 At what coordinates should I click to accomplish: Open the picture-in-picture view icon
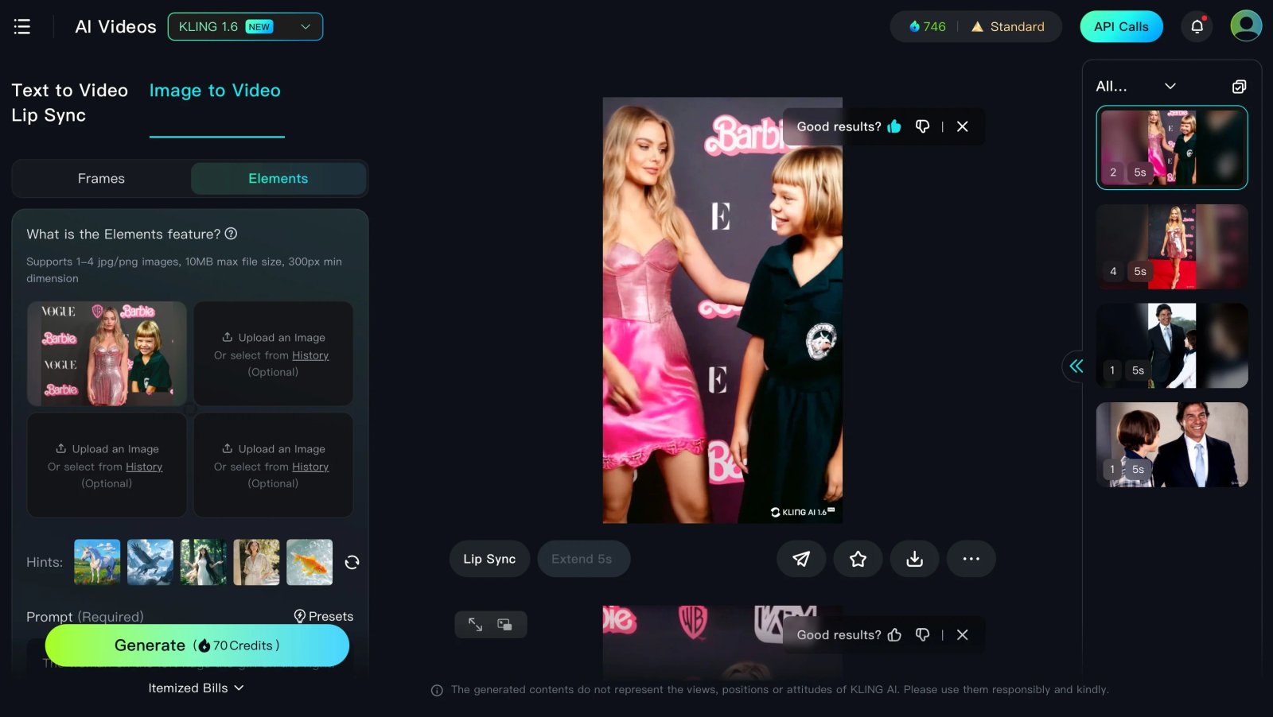coord(504,625)
